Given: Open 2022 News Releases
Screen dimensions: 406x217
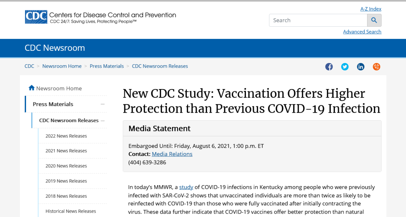Looking at the screenshot, I should [66, 136].
